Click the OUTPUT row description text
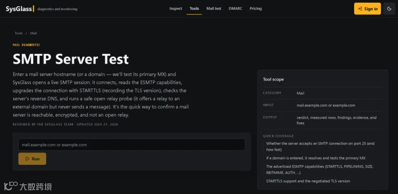 337,120
